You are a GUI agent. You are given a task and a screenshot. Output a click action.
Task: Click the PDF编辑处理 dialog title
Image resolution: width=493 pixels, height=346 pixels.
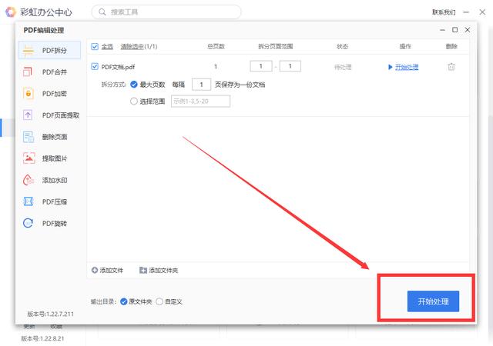[44, 30]
